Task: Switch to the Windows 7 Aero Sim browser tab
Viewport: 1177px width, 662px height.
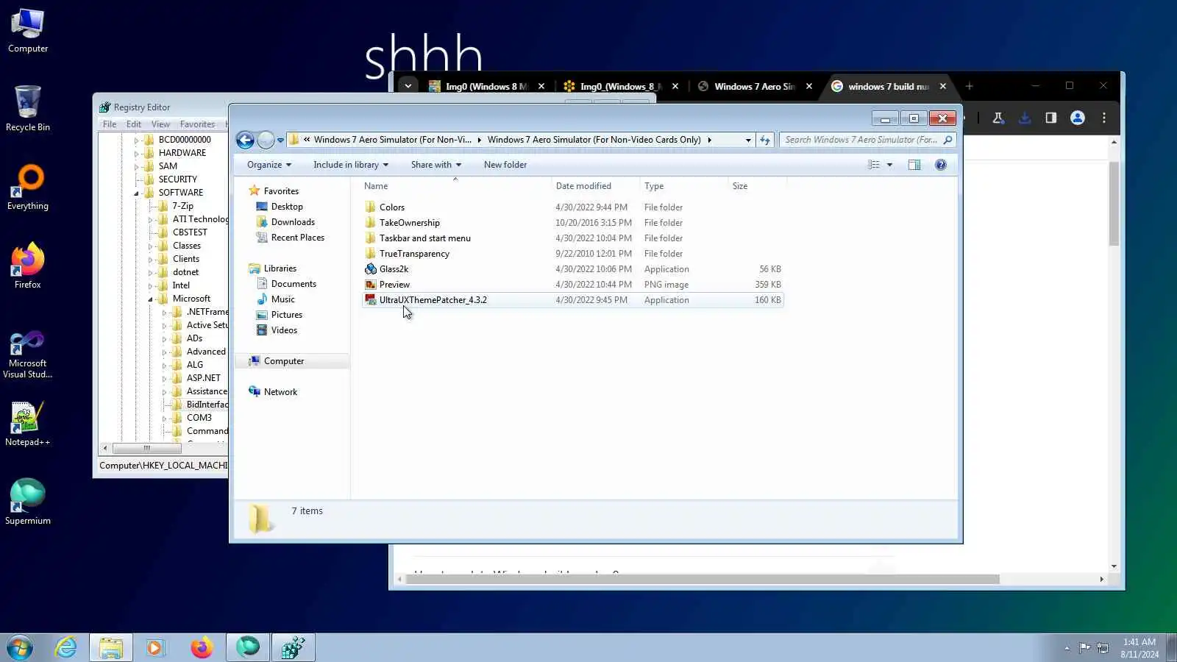Action: pyautogui.click(x=755, y=87)
